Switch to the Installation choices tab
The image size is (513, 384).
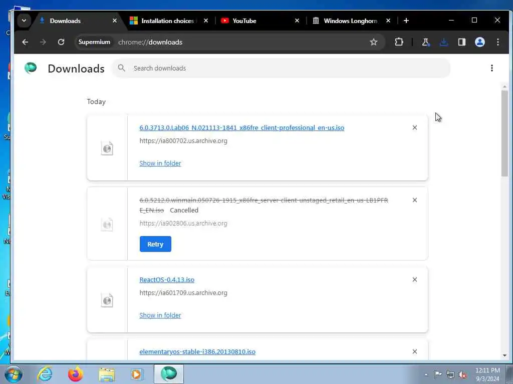[167, 20]
